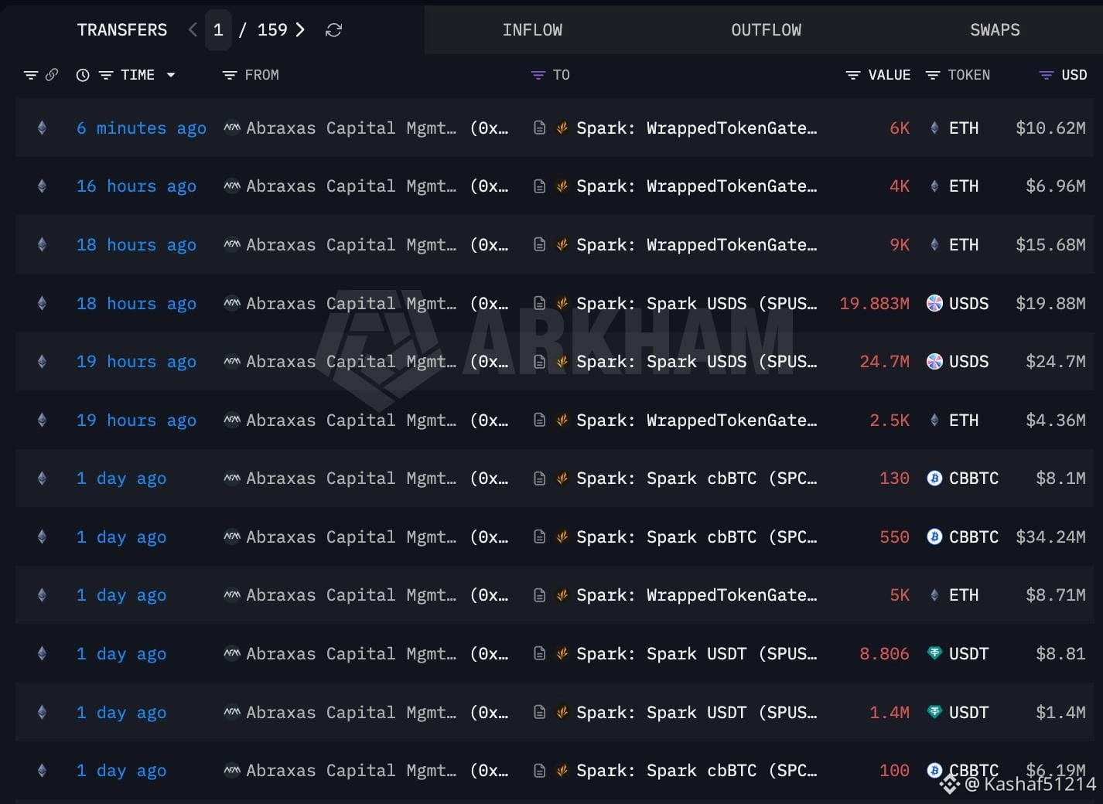
Task: Open the "6 minutes ago" transaction link
Action: pyautogui.click(x=142, y=128)
